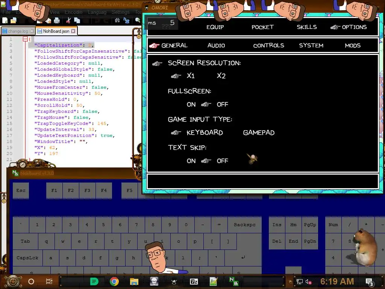Click the Print icon in Notepad++ toolbar
This screenshot has height=289, width=385.
(57, 21)
